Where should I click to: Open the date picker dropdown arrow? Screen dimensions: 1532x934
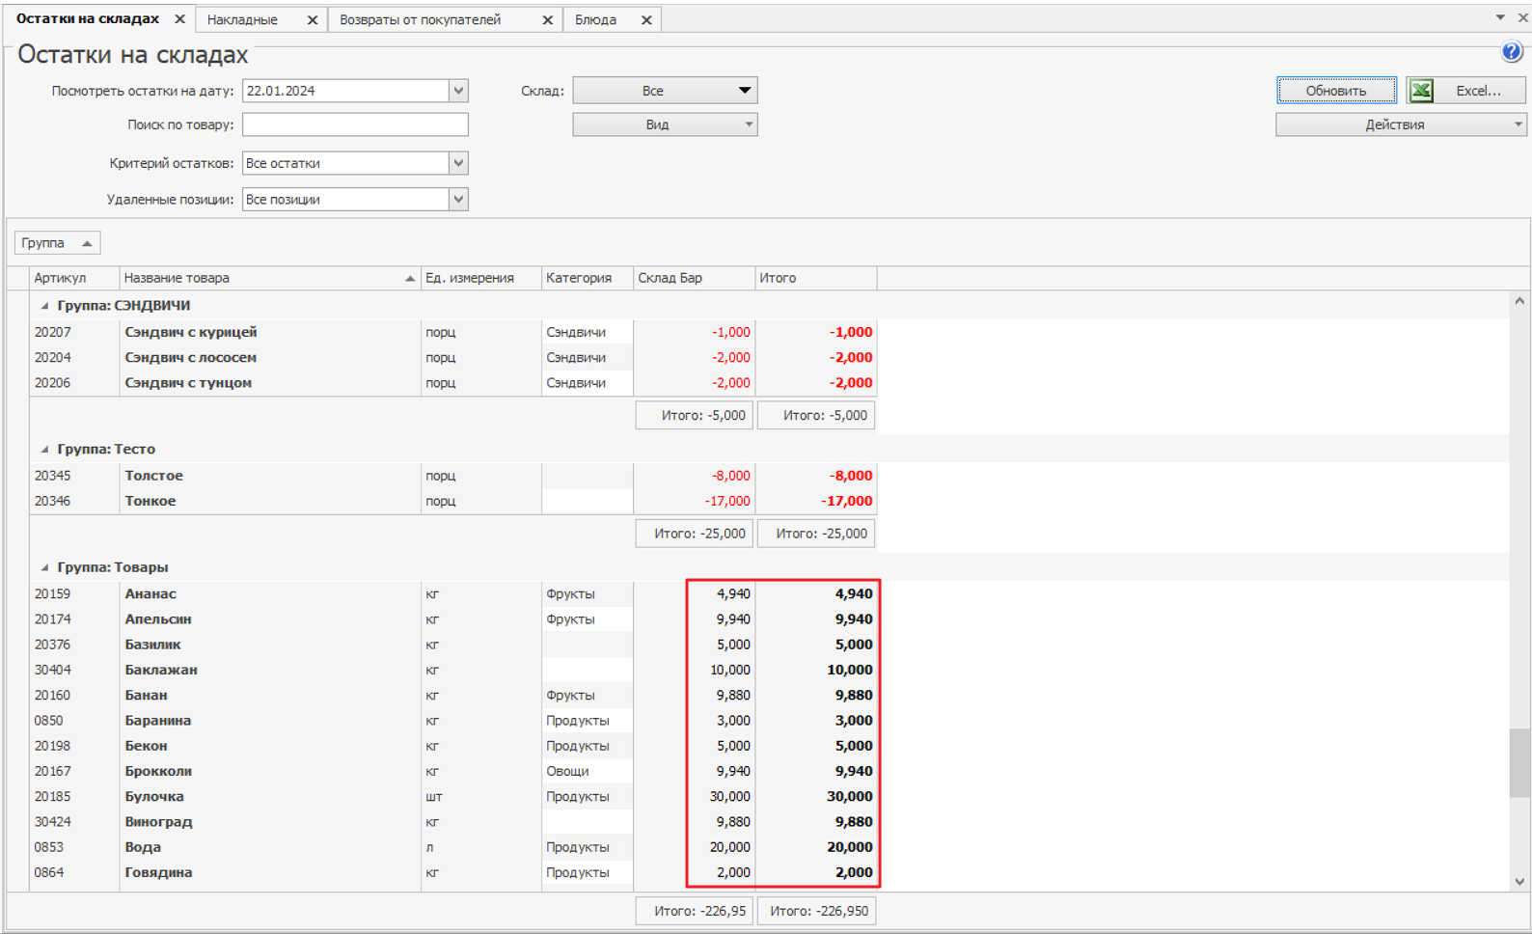tap(459, 91)
